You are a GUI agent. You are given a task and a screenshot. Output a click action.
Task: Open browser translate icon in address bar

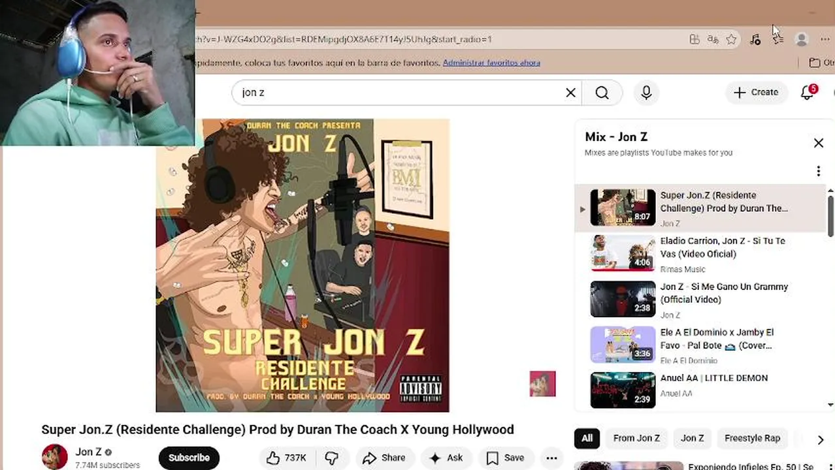713,40
